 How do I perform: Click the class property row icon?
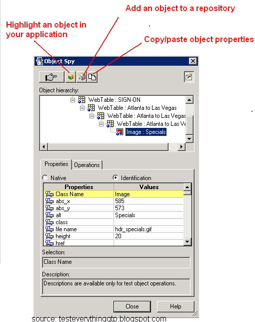click(49, 222)
